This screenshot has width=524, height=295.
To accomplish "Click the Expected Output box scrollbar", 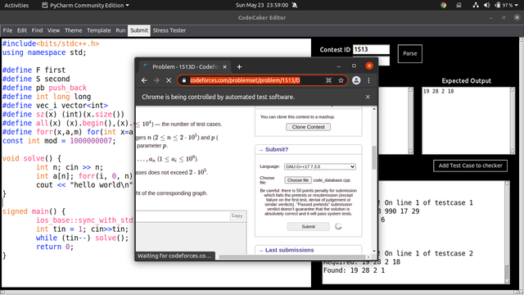I will (513, 120).
